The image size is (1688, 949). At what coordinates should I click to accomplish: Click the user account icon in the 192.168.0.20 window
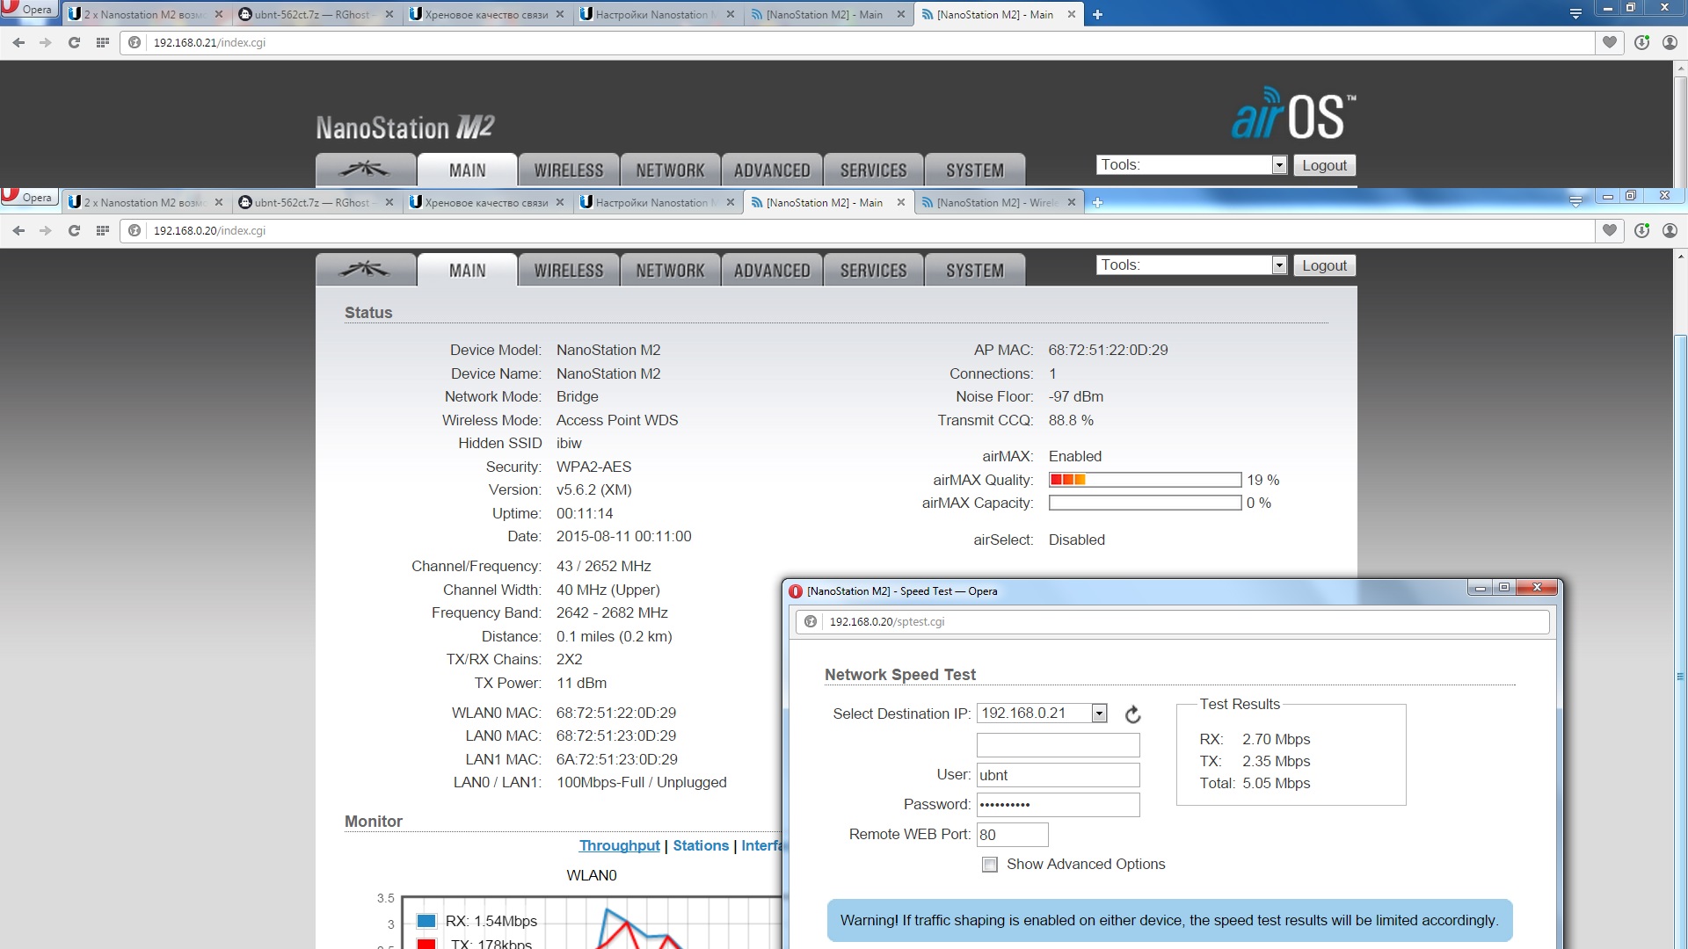1670,230
